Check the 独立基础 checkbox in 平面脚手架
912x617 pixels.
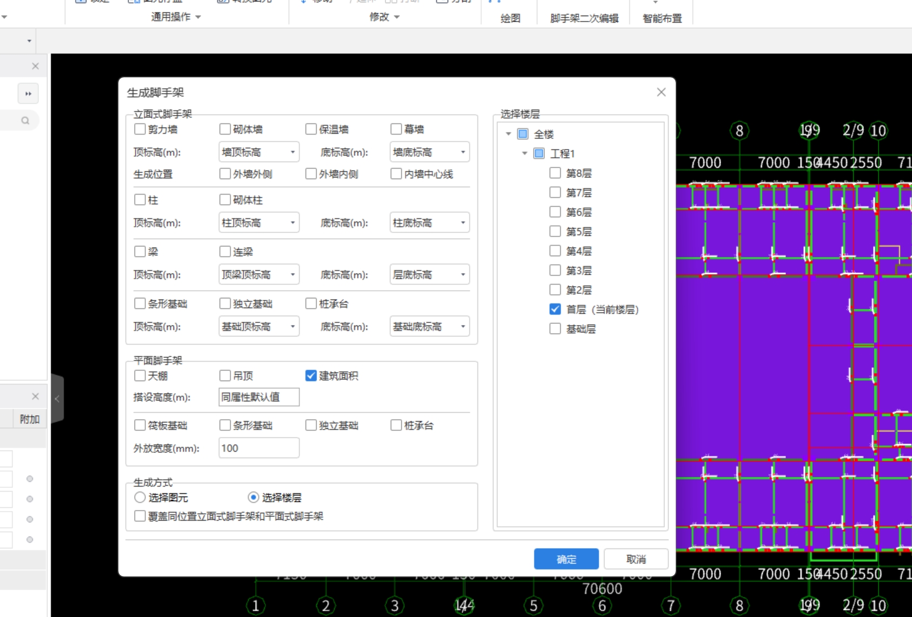coord(311,425)
